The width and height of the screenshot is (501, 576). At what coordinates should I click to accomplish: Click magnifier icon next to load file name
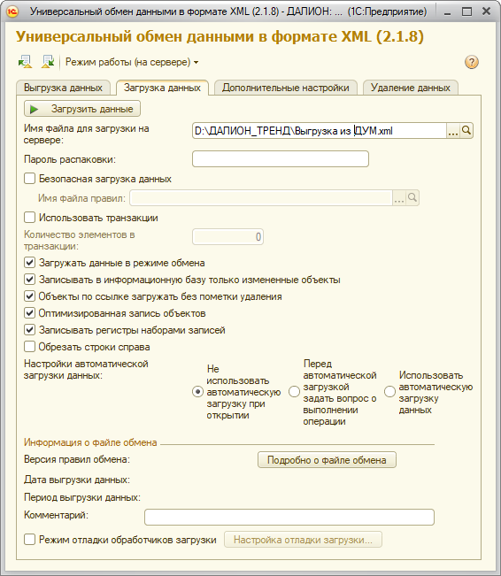[466, 130]
